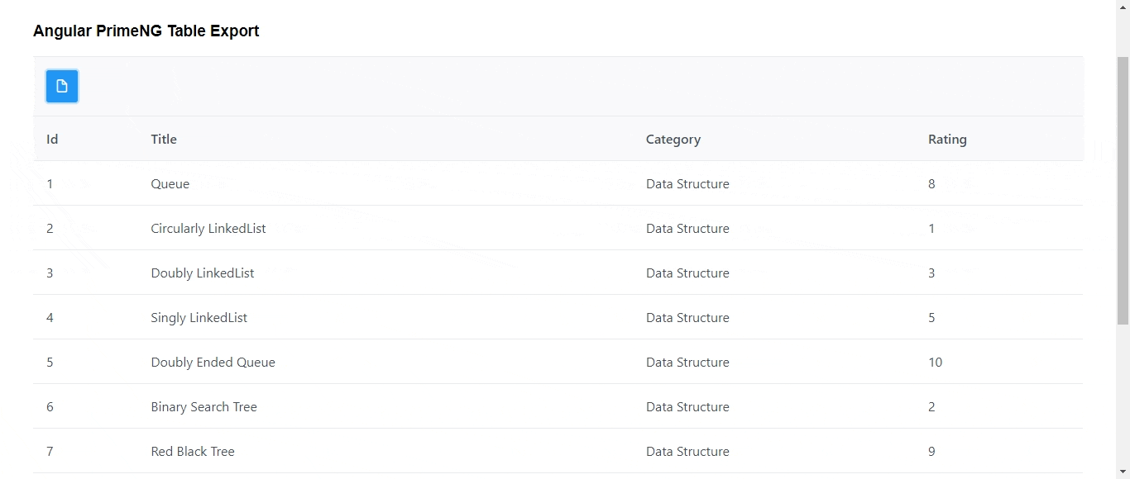Click the Title column header
This screenshot has width=1130, height=479.
164,139
